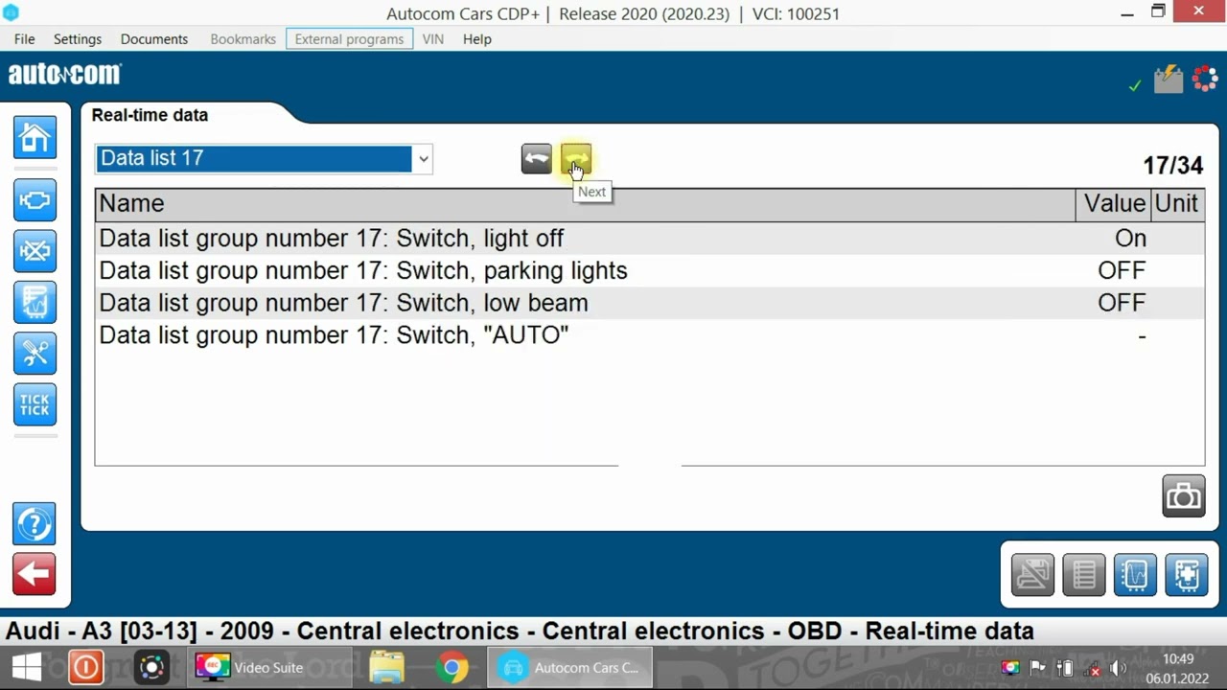The width and height of the screenshot is (1227, 690).
Task: Open the engine diagnostics sidebar icon
Action: tap(35, 200)
